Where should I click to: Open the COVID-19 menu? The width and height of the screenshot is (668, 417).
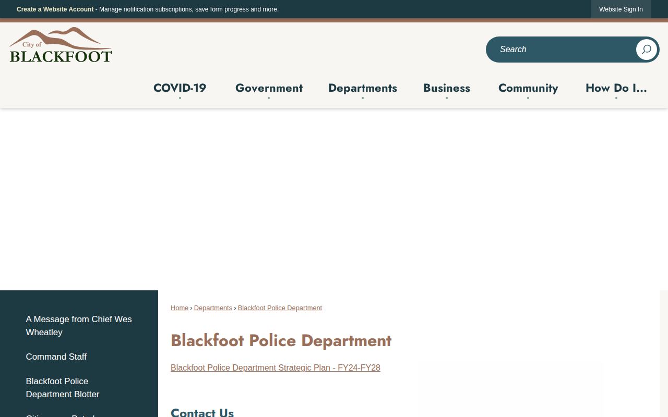click(180, 88)
